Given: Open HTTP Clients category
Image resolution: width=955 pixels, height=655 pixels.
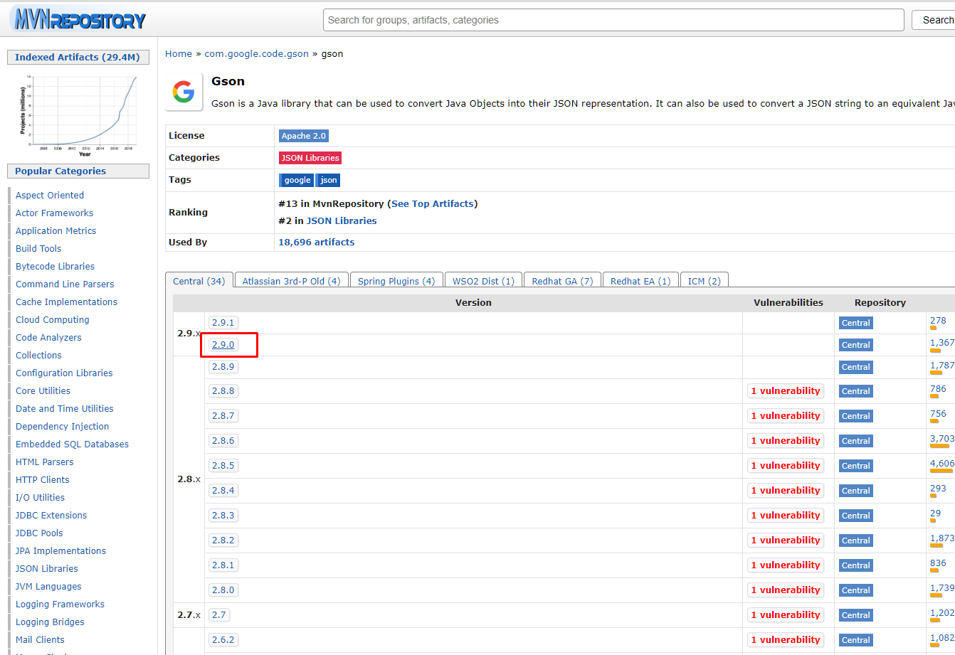Looking at the screenshot, I should (x=43, y=480).
